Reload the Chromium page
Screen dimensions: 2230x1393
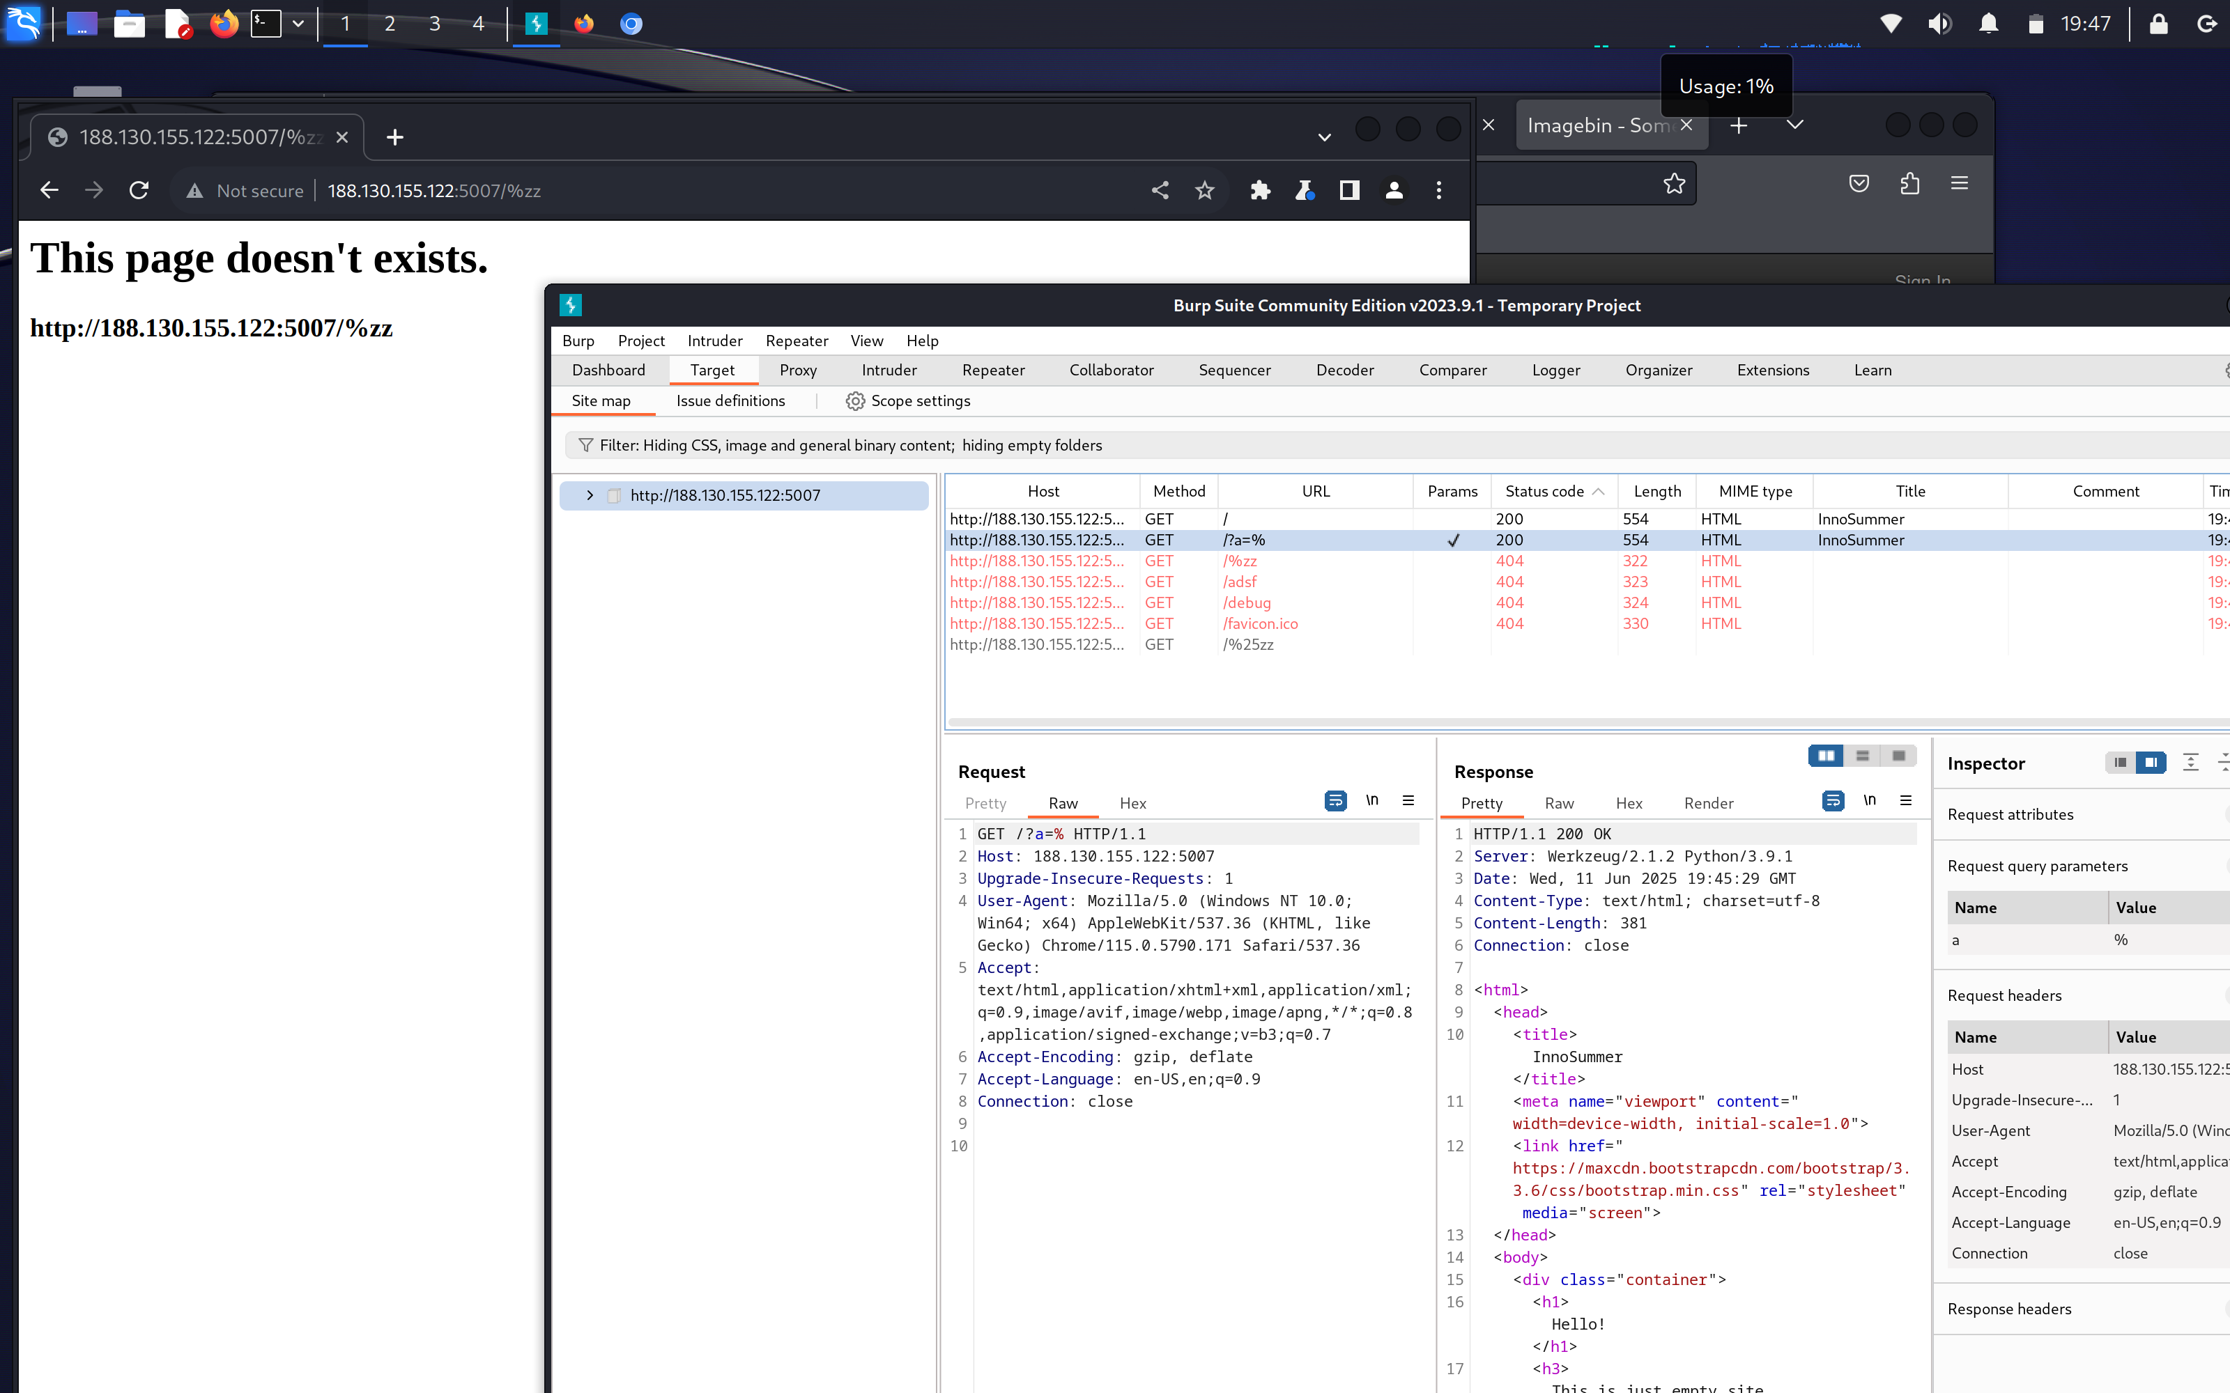click(139, 191)
